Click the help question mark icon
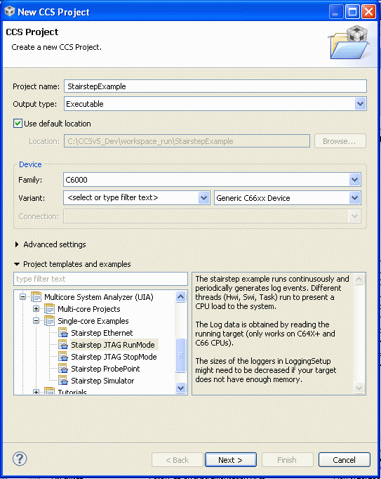381x479 pixels. [20, 459]
